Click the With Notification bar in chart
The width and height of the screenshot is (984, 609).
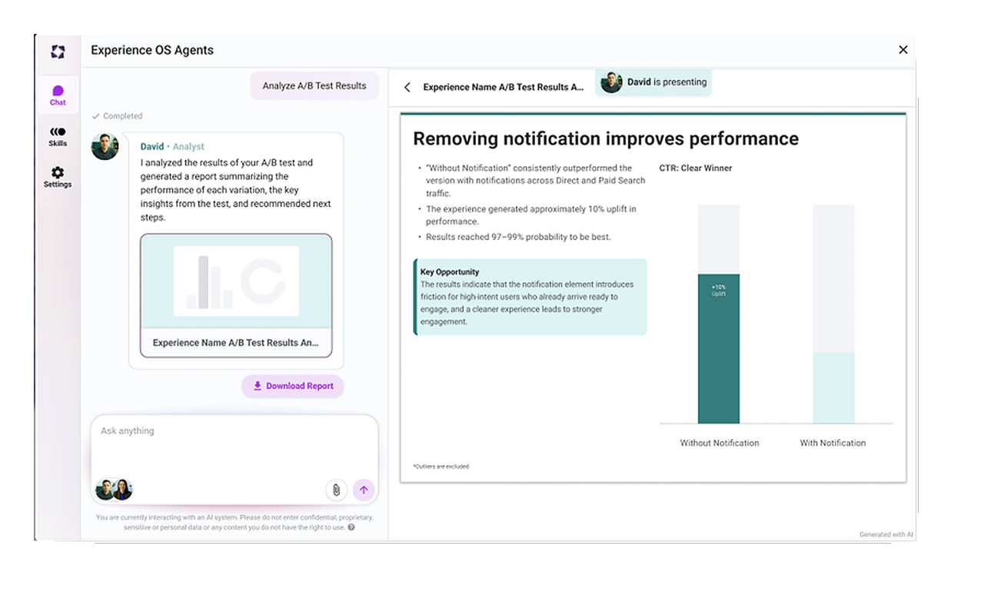tap(834, 388)
